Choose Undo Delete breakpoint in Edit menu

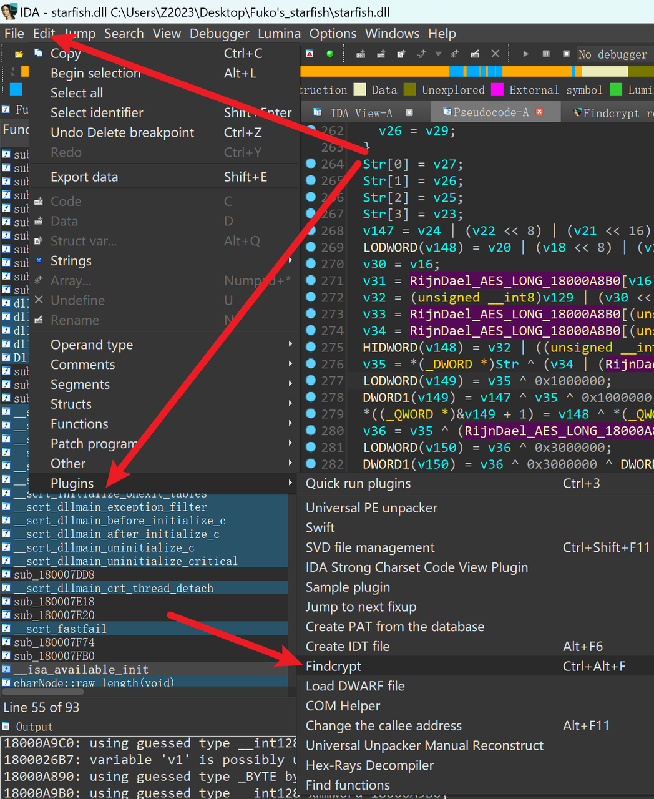[163, 132]
